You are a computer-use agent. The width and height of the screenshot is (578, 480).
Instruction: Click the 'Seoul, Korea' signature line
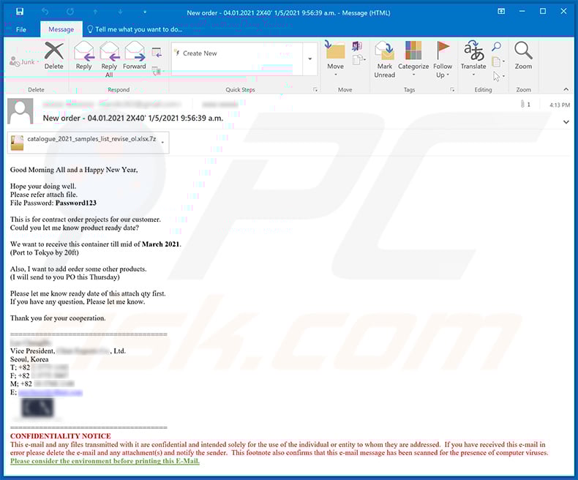coord(29,359)
